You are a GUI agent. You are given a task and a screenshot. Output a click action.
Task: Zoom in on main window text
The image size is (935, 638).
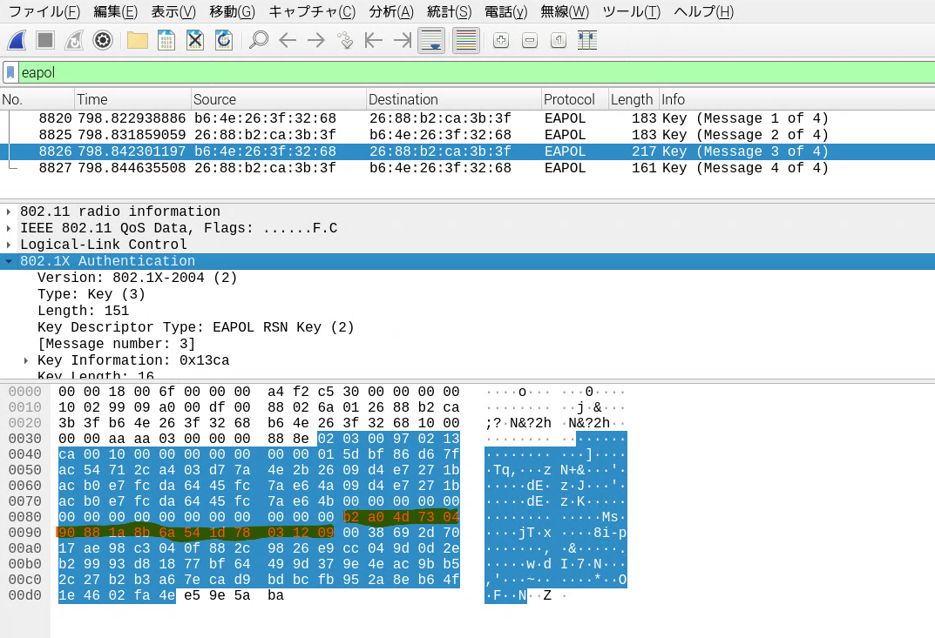click(x=501, y=41)
